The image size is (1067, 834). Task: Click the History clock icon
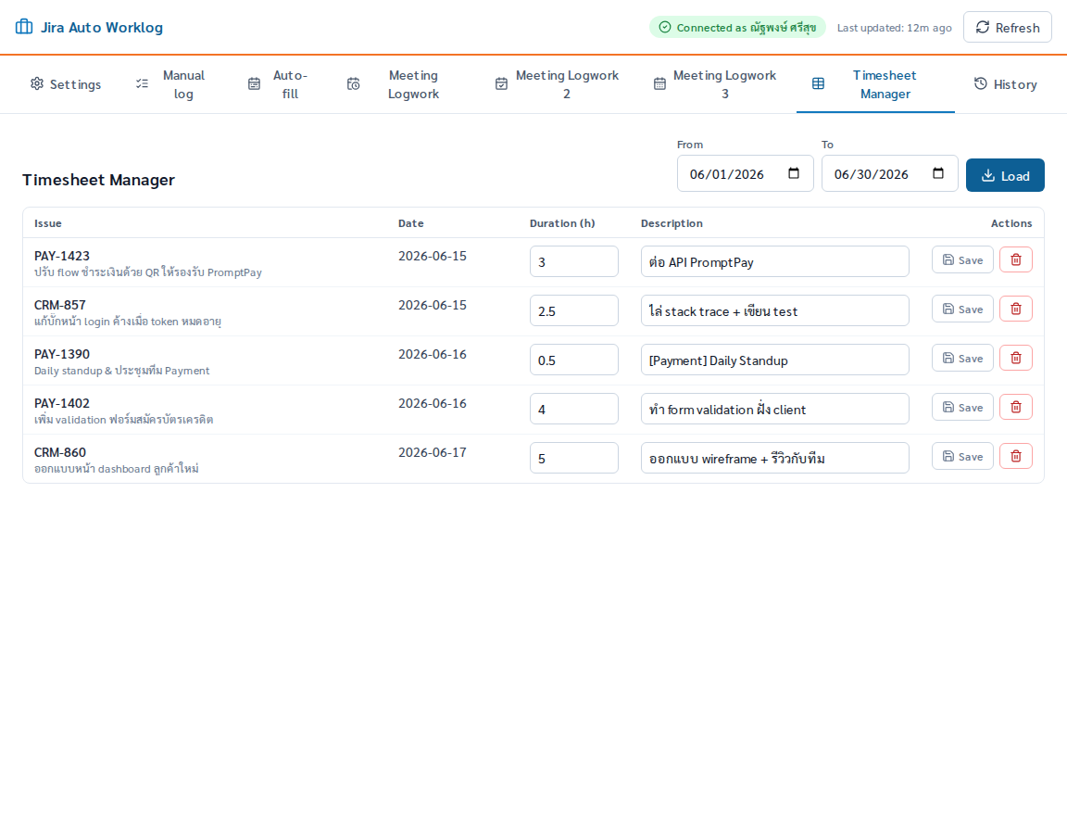click(x=980, y=83)
